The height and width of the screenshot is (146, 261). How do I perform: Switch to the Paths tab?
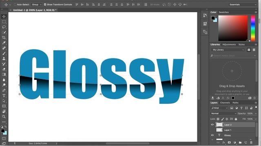[235, 103]
